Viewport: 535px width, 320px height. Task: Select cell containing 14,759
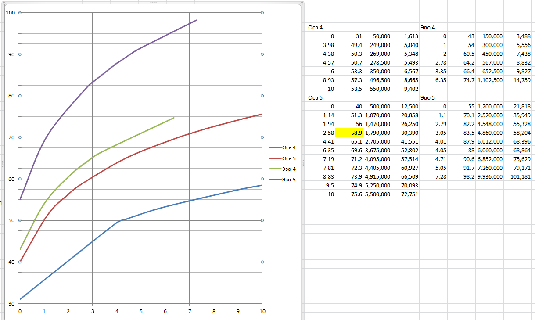517,80
